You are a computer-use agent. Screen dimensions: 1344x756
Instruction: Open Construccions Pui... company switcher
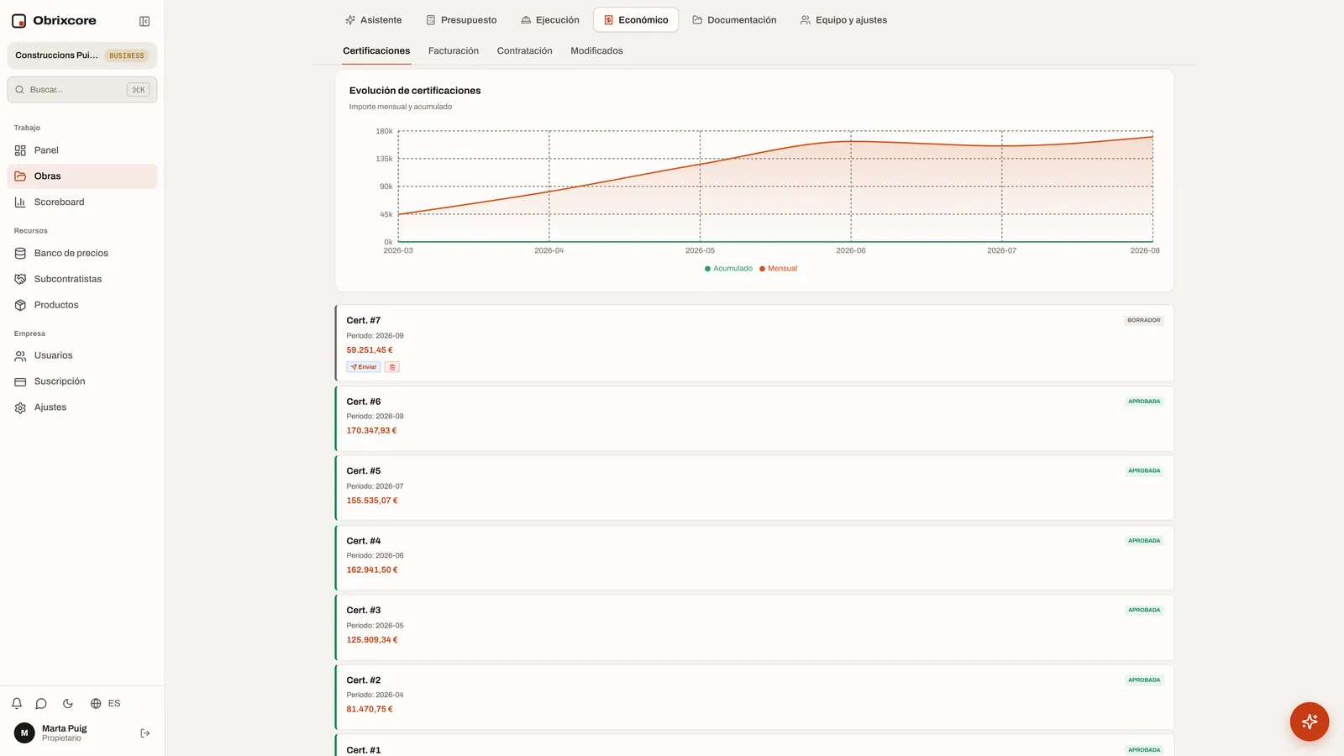[x=82, y=55]
